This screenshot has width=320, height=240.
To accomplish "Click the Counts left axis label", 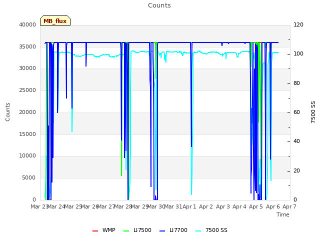I will pyautogui.click(x=8, y=112).
